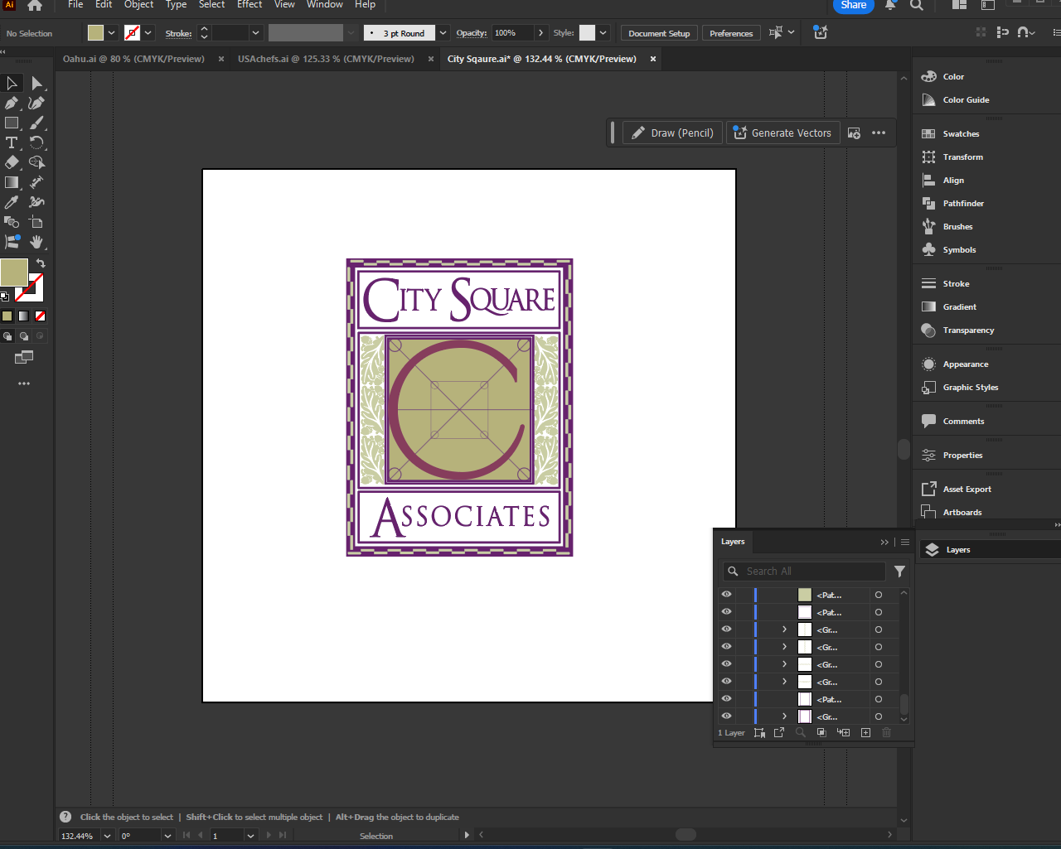This screenshot has width=1061, height=849.
Task: Expand the first group in Layers
Action: 784,630
